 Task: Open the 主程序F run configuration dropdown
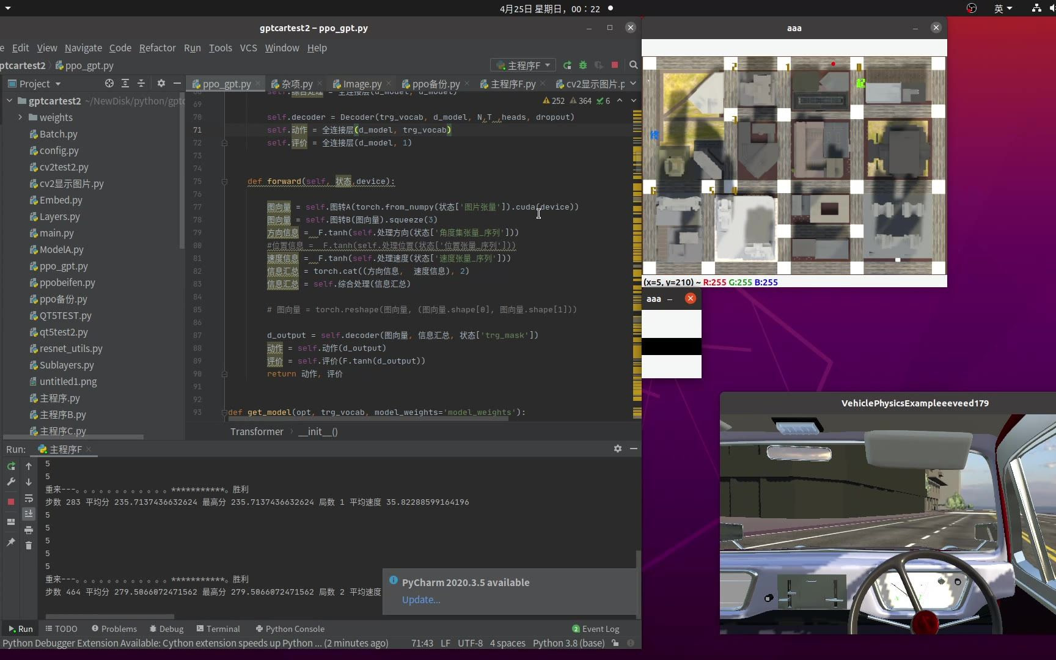point(524,65)
